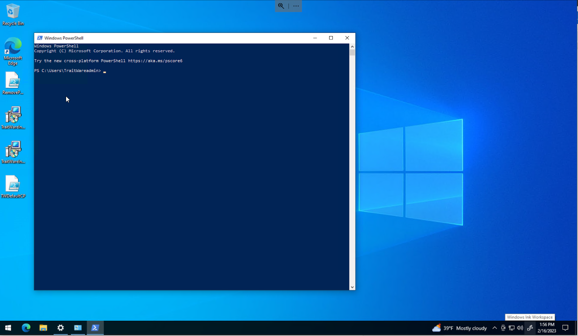Open the Recycle Bin desktop icon

13,14
